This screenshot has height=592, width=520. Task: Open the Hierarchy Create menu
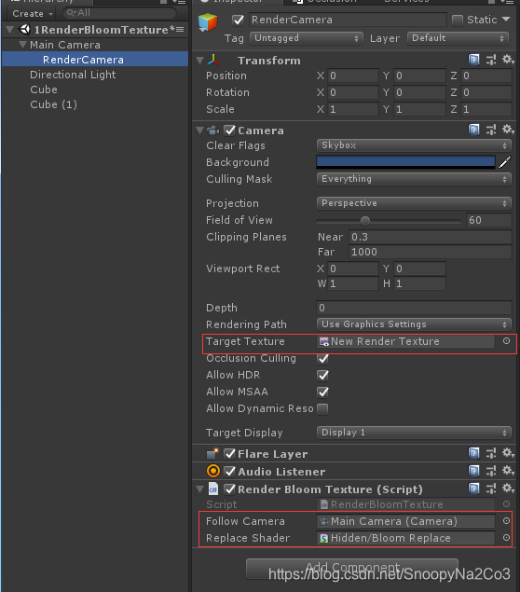[x=32, y=14]
